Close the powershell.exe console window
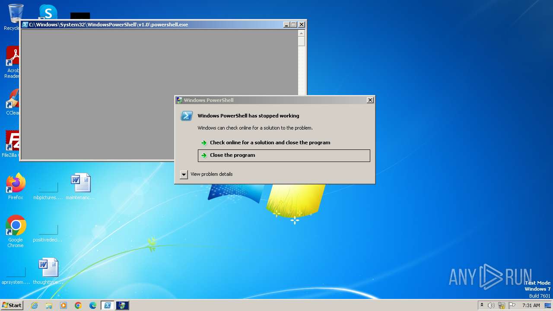553x311 pixels. [302, 25]
